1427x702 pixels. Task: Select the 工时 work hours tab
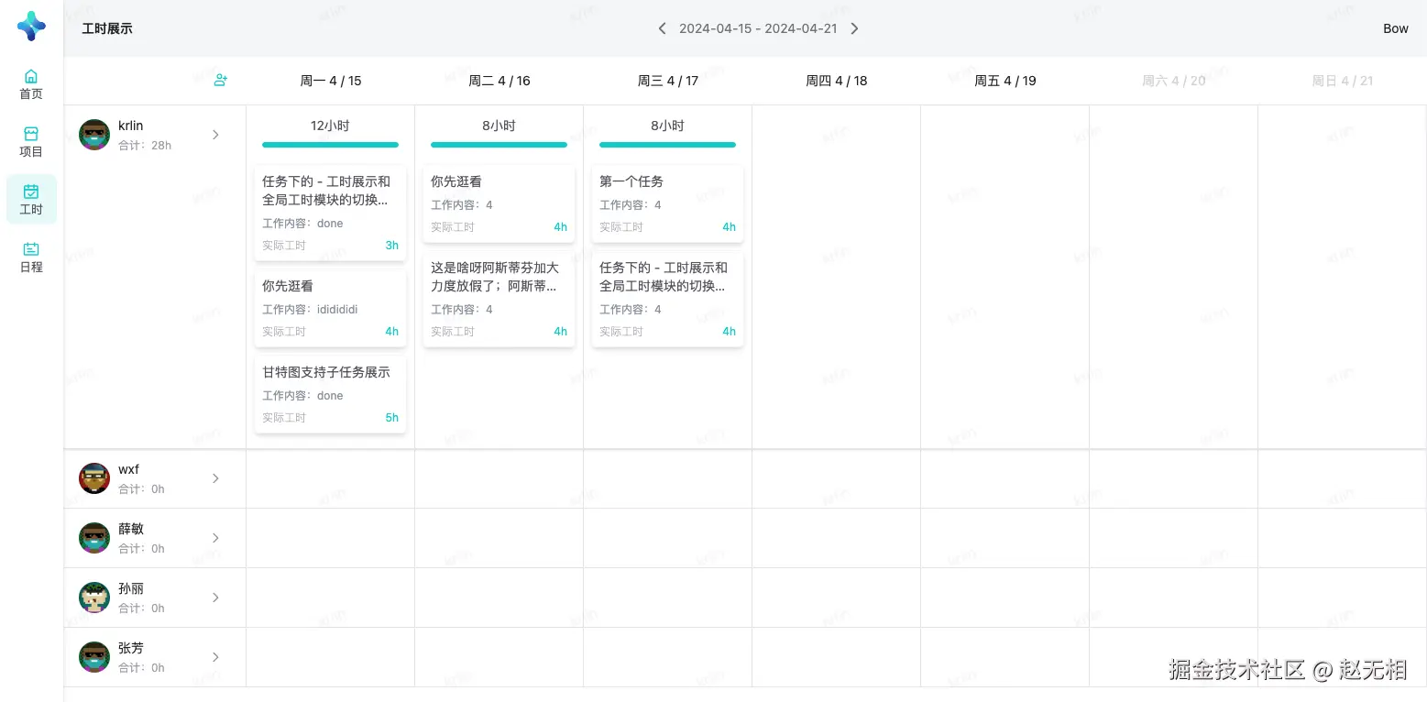(x=31, y=199)
